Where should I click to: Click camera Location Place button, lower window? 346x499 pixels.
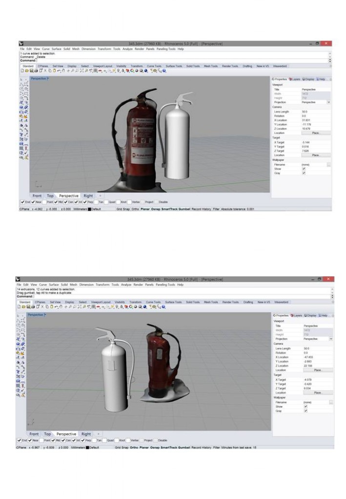(318, 370)
